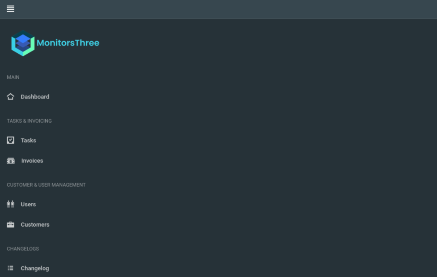Viewport: 437px width, 277px height.
Task: Click the CUSTOMER & USER MANAGEMENT heading
Action: pyautogui.click(x=46, y=185)
